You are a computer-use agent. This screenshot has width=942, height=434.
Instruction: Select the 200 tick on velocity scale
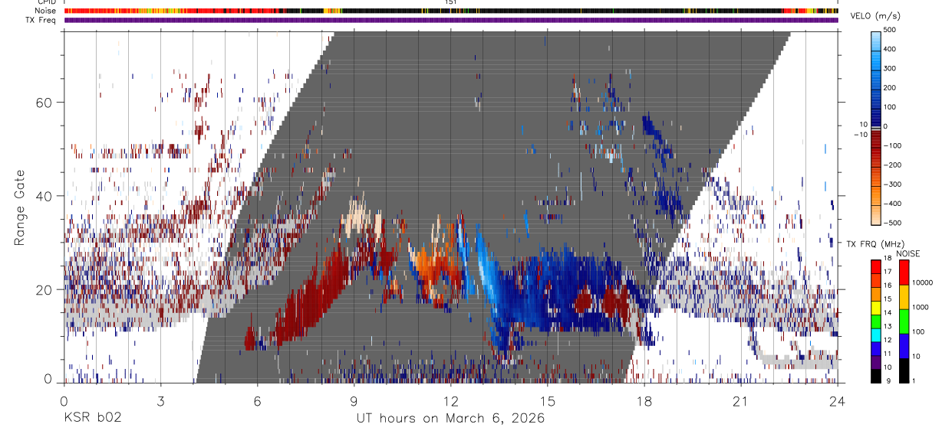[891, 87]
